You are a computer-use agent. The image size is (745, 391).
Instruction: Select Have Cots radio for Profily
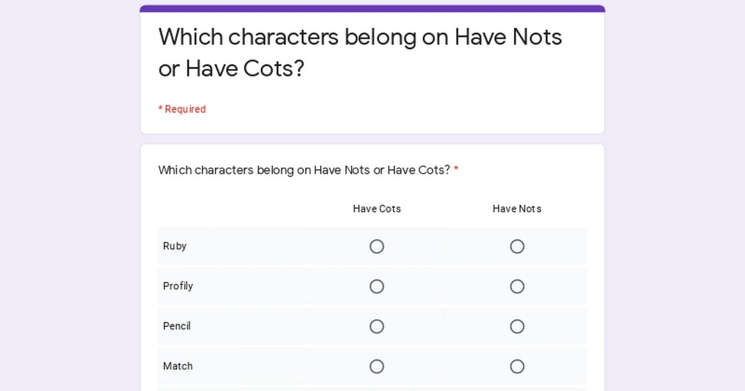[x=377, y=286]
